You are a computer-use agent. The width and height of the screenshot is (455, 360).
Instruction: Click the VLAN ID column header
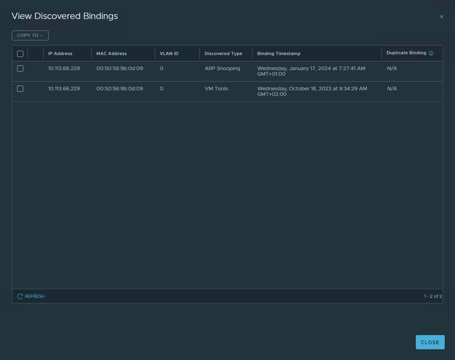click(169, 53)
